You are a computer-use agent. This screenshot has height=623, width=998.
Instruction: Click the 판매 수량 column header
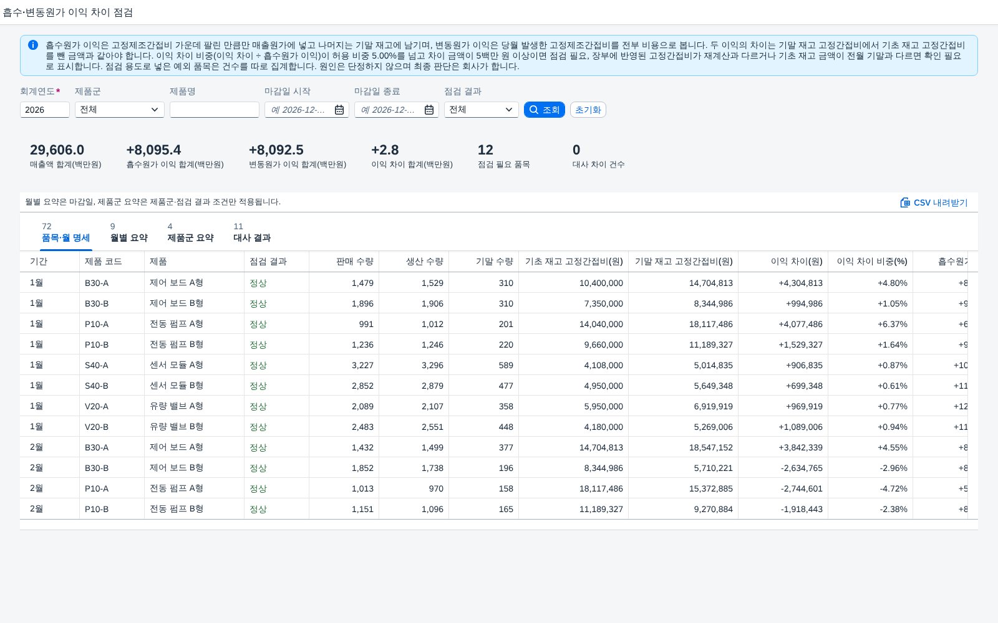344,262
